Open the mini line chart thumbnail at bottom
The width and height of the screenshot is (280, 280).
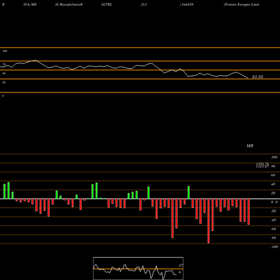tap(138, 268)
